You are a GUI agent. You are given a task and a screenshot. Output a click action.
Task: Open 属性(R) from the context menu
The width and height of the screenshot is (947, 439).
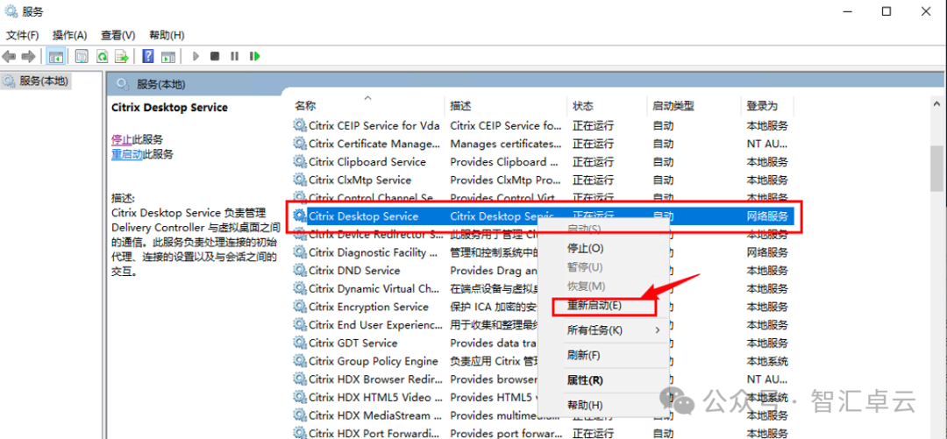point(602,380)
